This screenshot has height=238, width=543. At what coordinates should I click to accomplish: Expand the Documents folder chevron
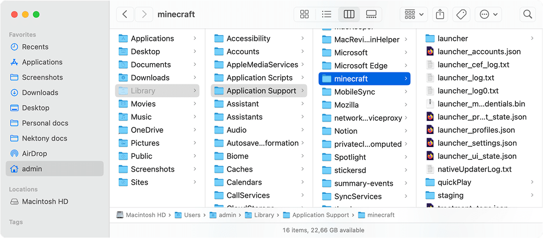195,65
